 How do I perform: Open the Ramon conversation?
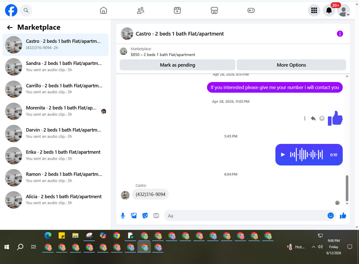coord(56,177)
